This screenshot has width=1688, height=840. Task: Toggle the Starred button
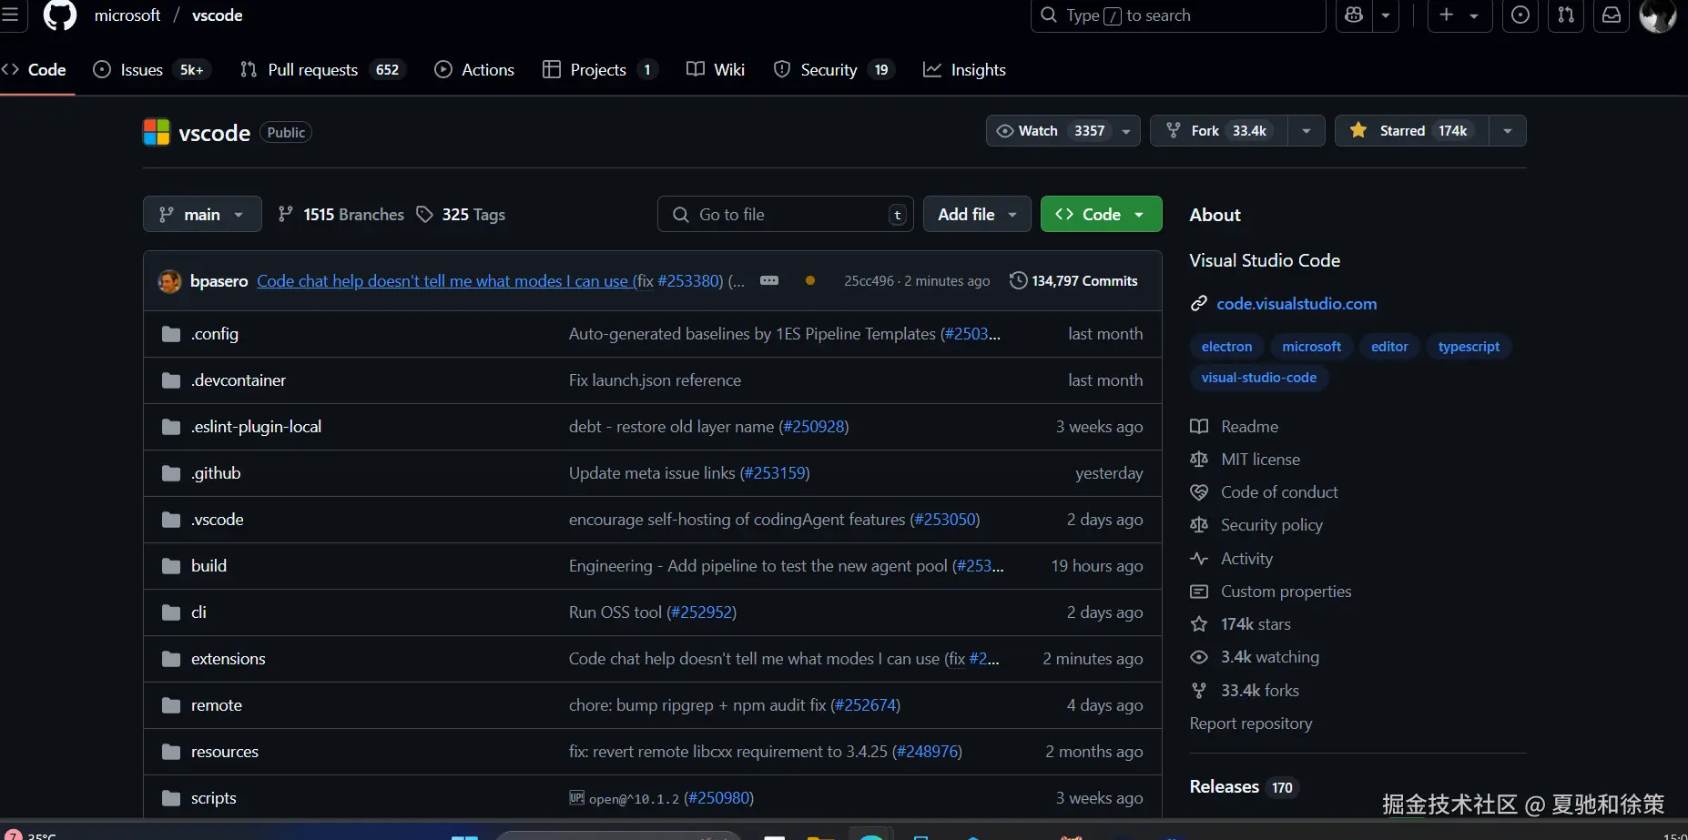tap(1412, 131)
